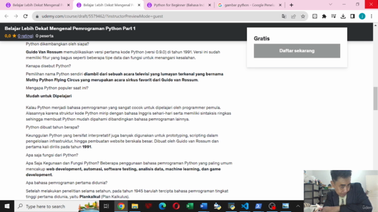Click Mengapa Python populer saat ini? line

57,88
